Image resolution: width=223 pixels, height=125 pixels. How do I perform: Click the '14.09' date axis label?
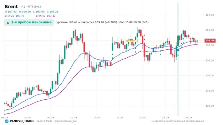click(x=120, y=118)
